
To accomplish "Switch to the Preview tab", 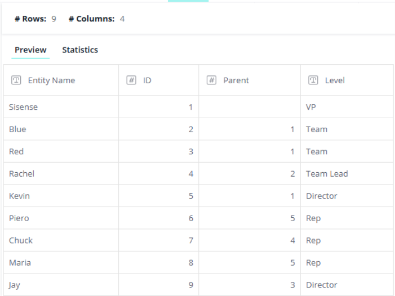I will click(x=30, y=50).
